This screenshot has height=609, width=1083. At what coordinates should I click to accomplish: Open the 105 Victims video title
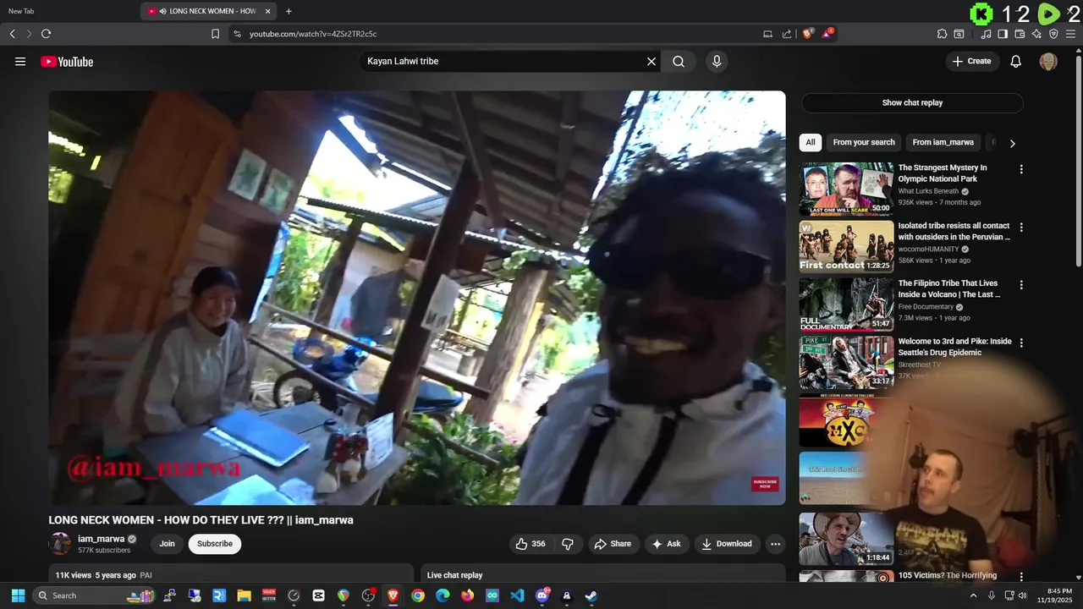948,575
